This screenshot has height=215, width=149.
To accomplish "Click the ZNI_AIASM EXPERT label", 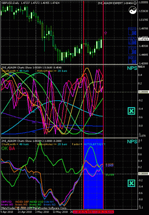I will (x=115, y=3).
